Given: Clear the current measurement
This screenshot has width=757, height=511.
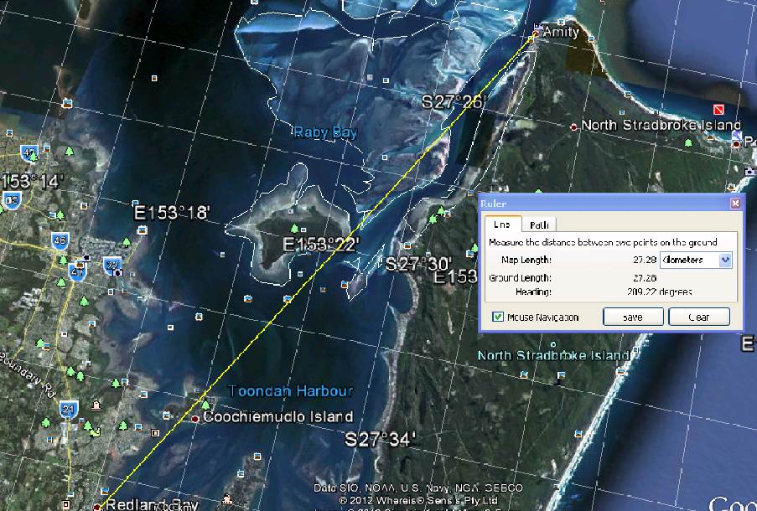Looking at the screenshot, I should click(x=698, y=317).
